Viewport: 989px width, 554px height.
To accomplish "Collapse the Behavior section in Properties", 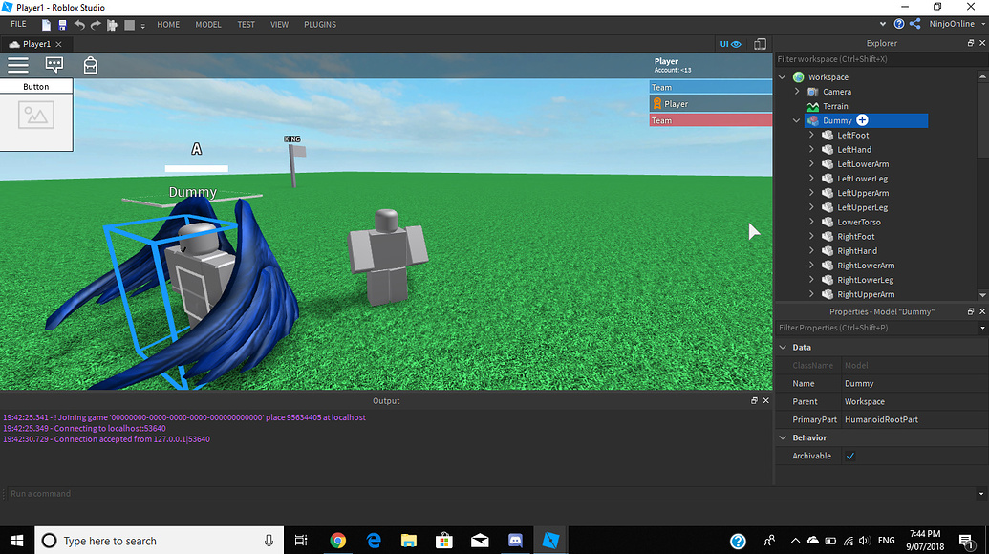I will click(783, 437).
